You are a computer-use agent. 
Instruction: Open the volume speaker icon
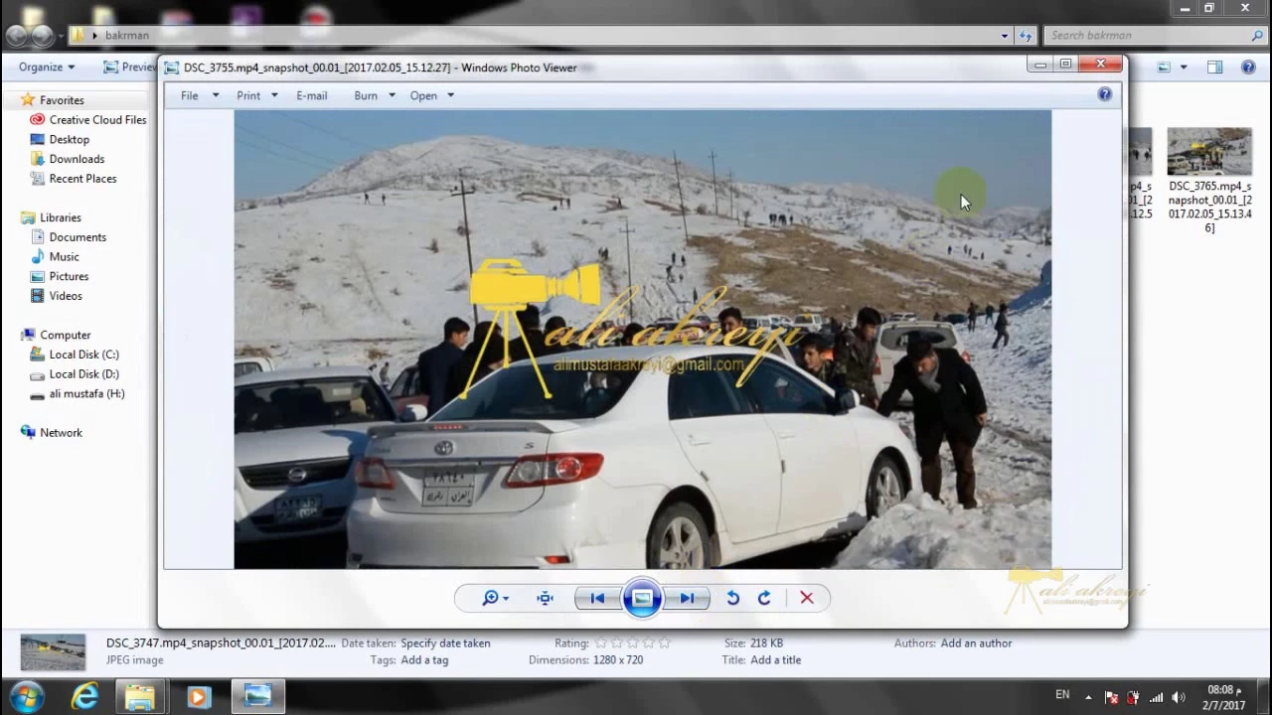[1179, 697]
